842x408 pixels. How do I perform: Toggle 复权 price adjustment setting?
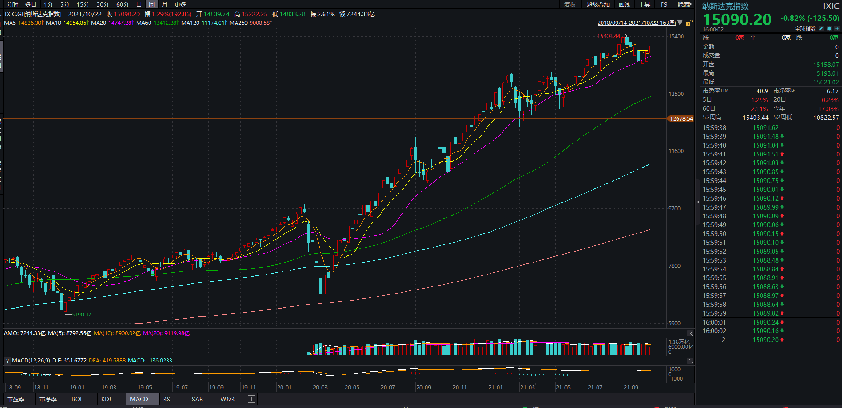570,4
